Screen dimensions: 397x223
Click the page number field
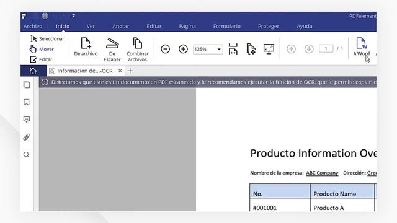326,49
